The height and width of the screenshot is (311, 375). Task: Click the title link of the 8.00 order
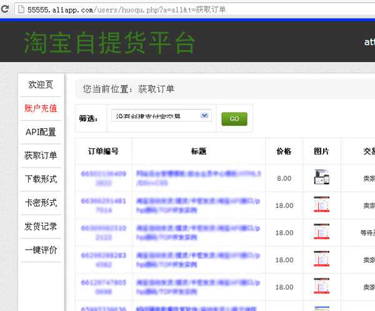click(199, 178)
